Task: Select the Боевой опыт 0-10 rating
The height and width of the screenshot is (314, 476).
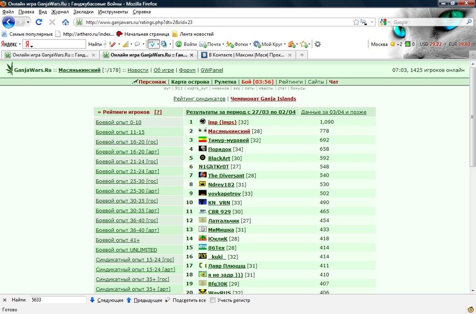Action: coord(118,122)
